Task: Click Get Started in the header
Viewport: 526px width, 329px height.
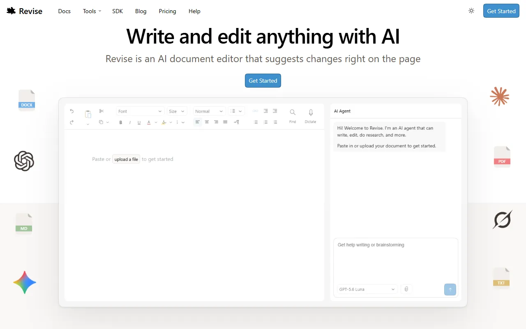Action: click(501, 11)
